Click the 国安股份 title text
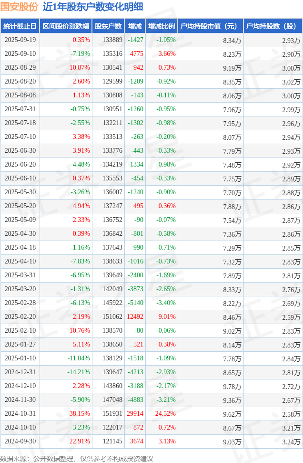Screen dimensions: 303x463 (20, 7)
